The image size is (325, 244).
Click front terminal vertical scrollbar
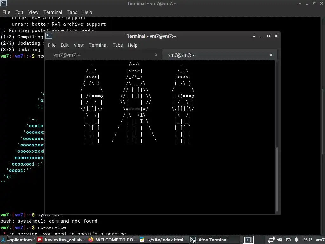tap(277, 179)
